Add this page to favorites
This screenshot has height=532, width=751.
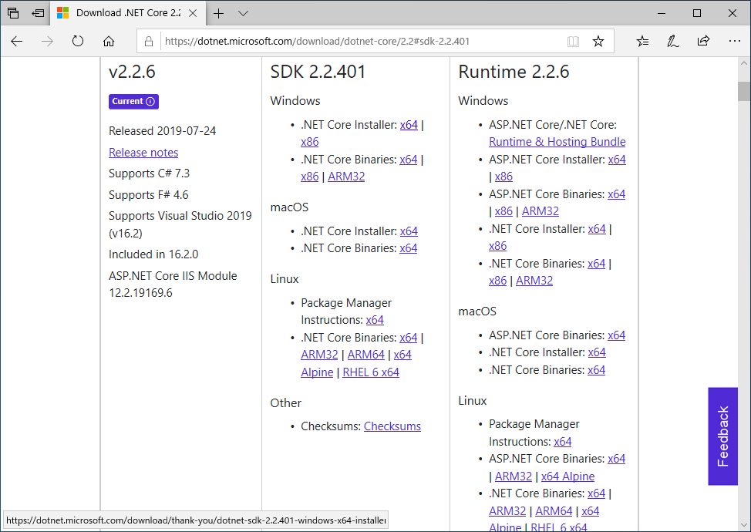598,41
